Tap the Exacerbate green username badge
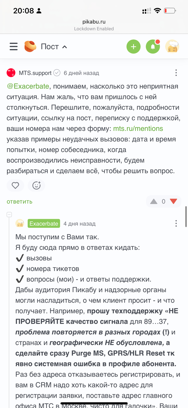Screen dimensions: 188x408 [x=44, y=224]
